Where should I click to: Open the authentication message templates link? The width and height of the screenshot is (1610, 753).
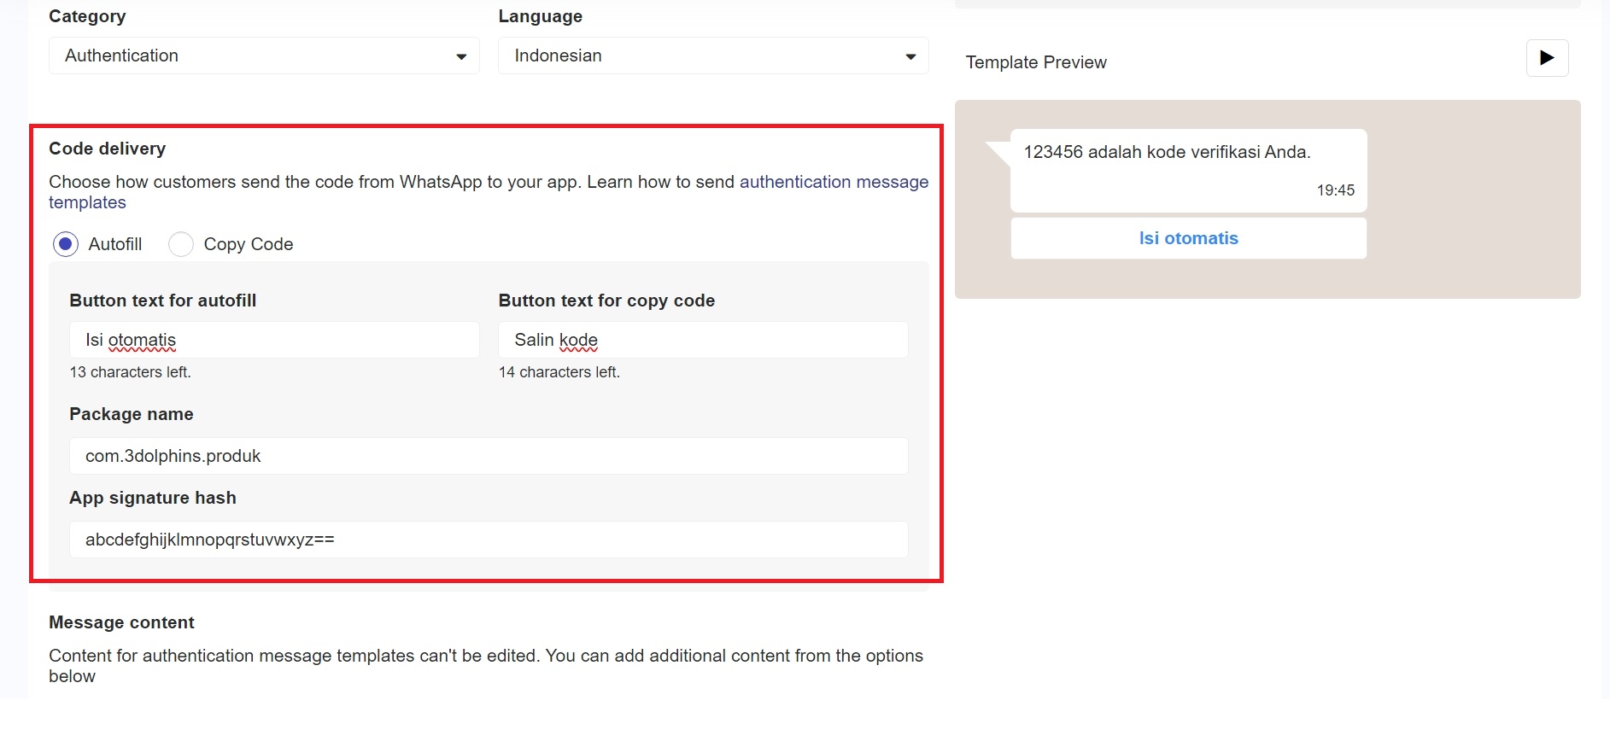(x=833, y=182)
